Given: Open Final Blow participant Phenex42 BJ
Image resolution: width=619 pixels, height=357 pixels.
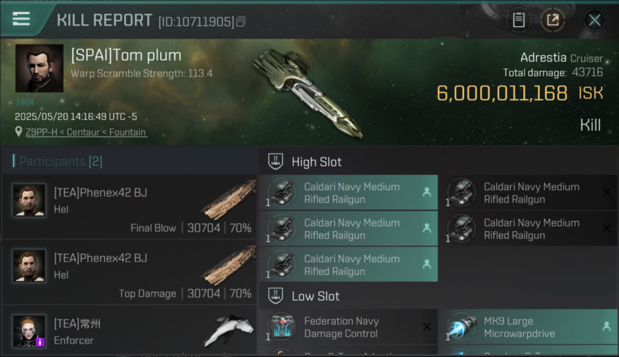Looking at the screenshot, I should pyautogui.click(x=100, y=193).
